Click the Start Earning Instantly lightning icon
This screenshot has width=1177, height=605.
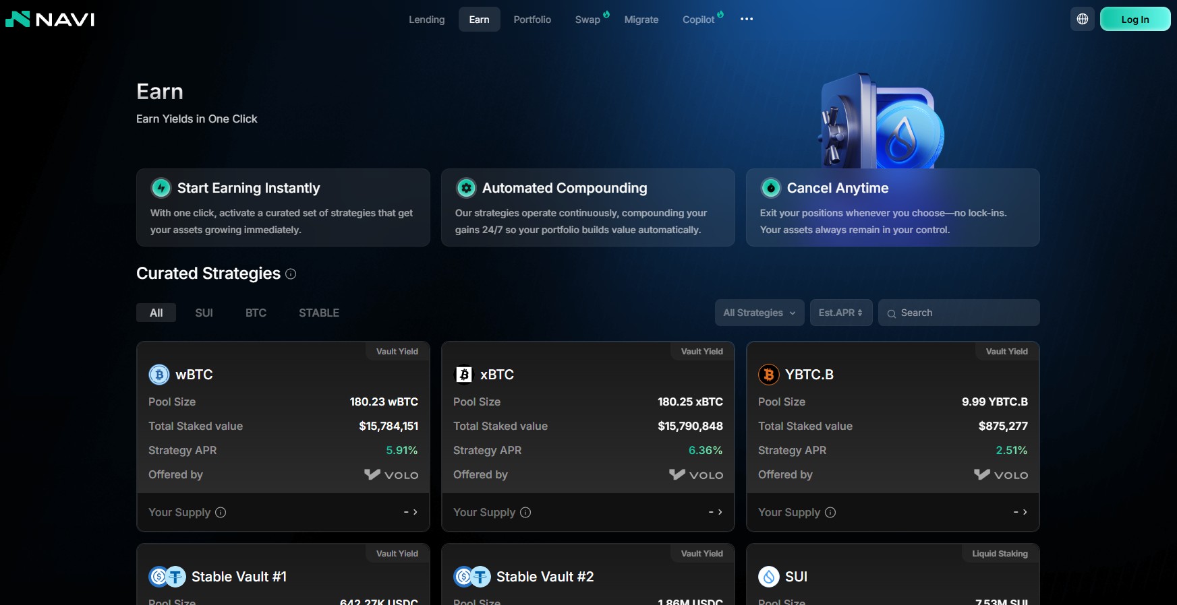(161, 188)
